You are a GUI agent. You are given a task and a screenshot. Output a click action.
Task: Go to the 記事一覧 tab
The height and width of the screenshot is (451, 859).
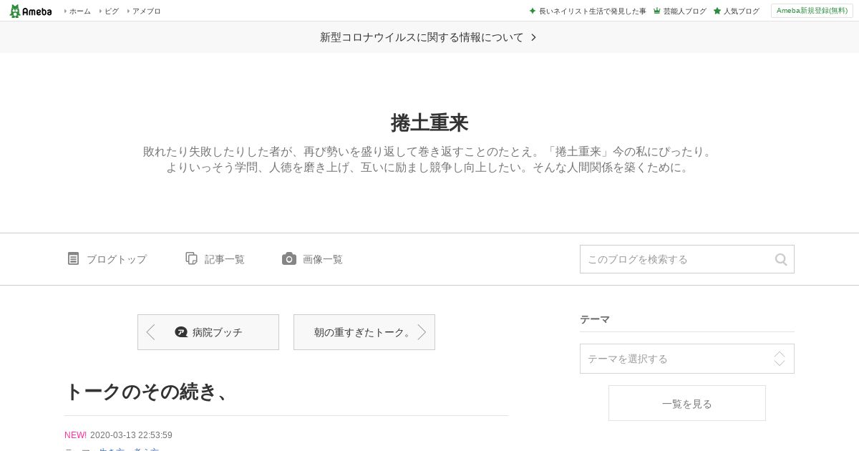pyautogui.click(x=225, y=259)
